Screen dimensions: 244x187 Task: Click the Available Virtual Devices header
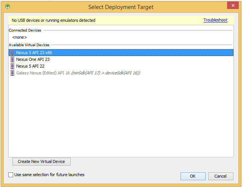coord(29,45)
